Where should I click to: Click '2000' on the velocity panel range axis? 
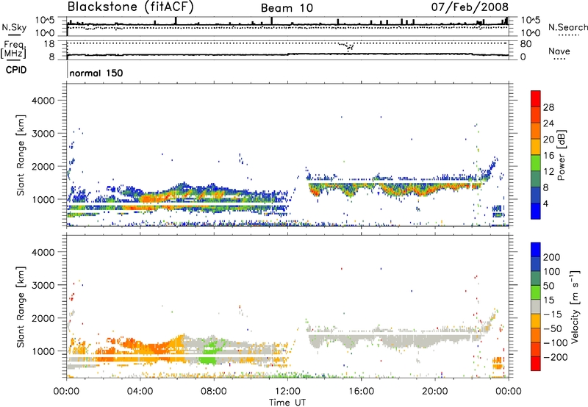(43, 318)
